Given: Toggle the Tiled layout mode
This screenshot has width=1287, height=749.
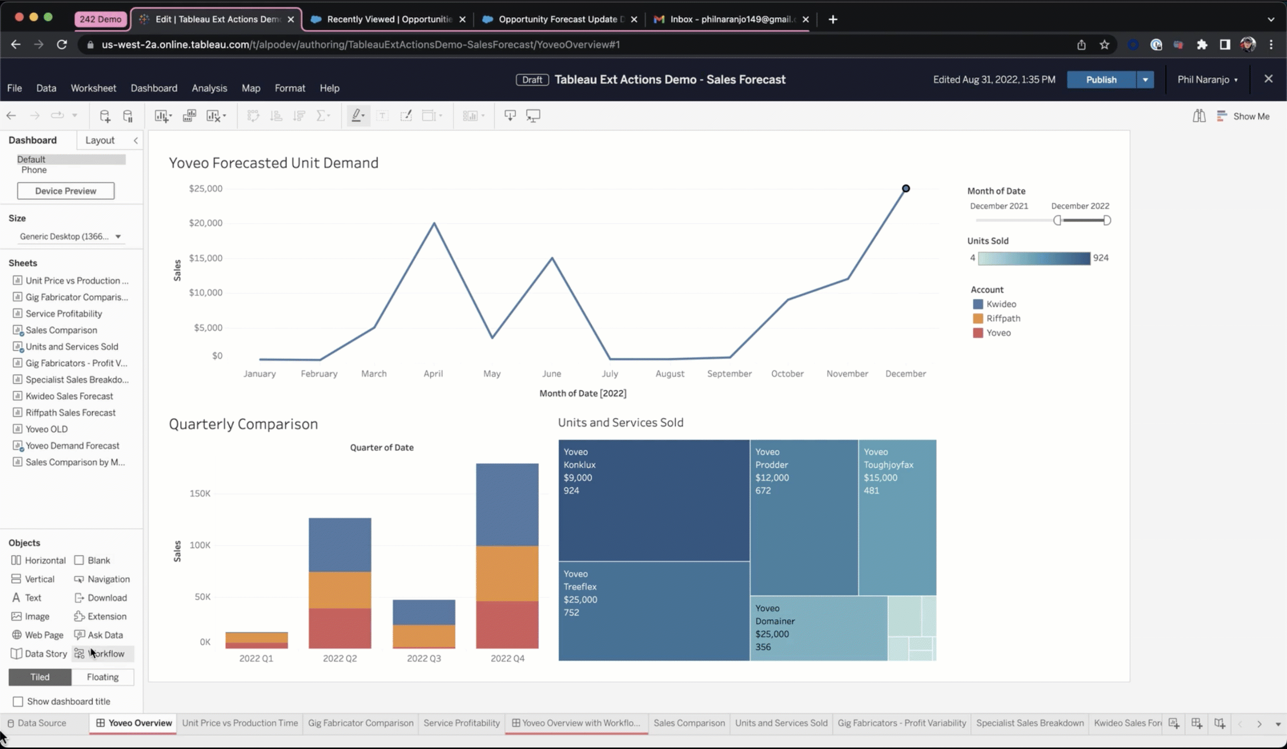Looking at the screenshot, I should pyautogui.click(x=39, y=677).
